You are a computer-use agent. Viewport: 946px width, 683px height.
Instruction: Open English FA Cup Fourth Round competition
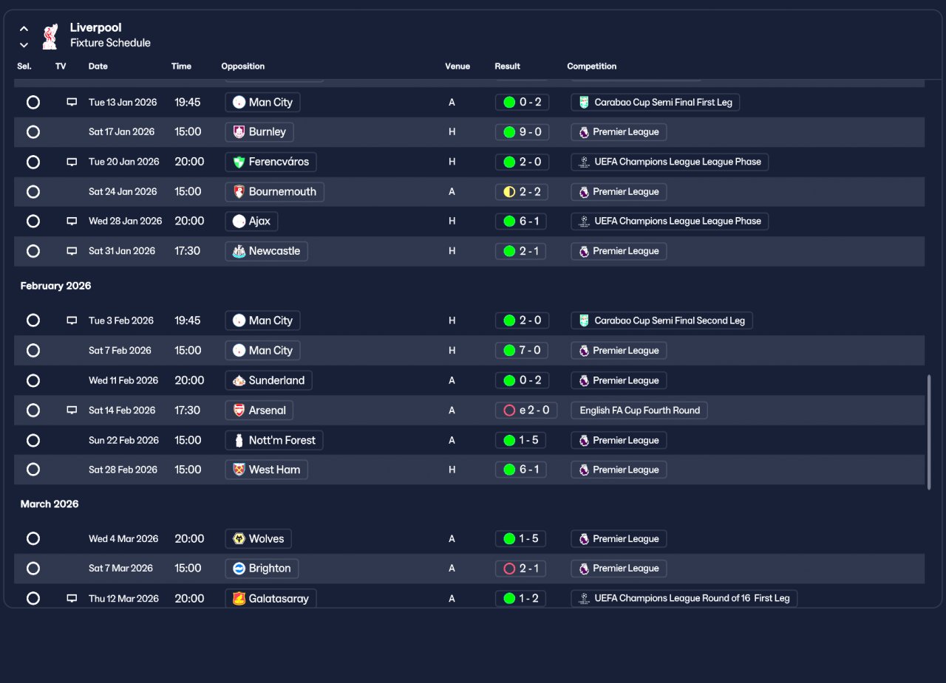639,410
